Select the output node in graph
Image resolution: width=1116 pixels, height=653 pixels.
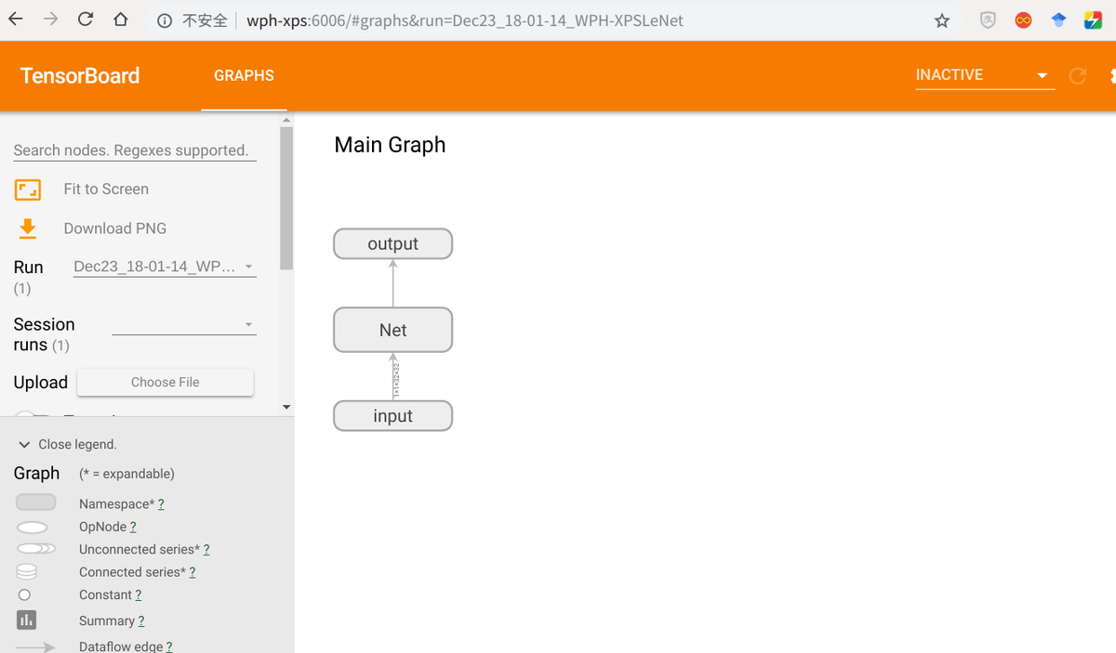point(393,244)
